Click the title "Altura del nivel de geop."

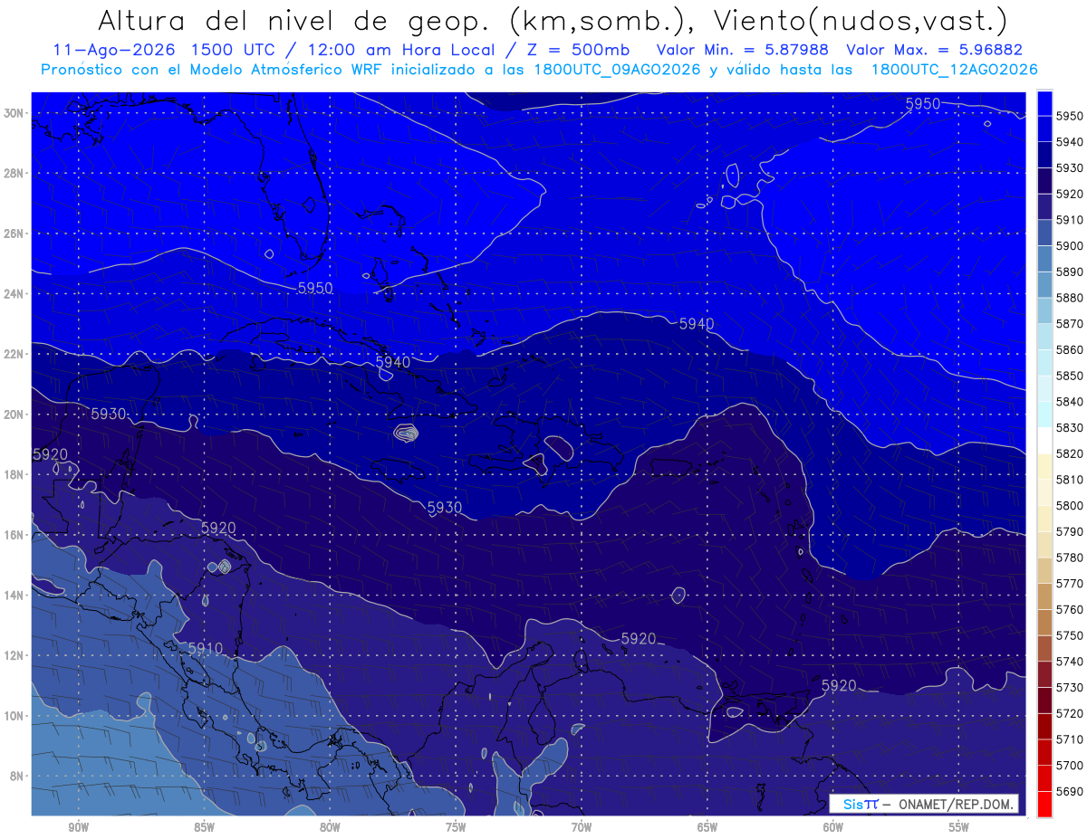click(x=295, y=20)
